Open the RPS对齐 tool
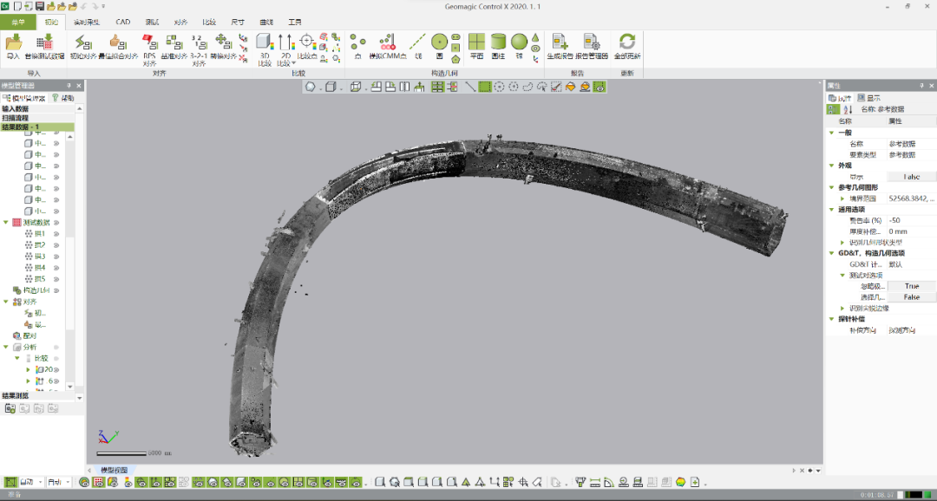Viewport: 937px width, 501px height. click(x=149, y=49)
